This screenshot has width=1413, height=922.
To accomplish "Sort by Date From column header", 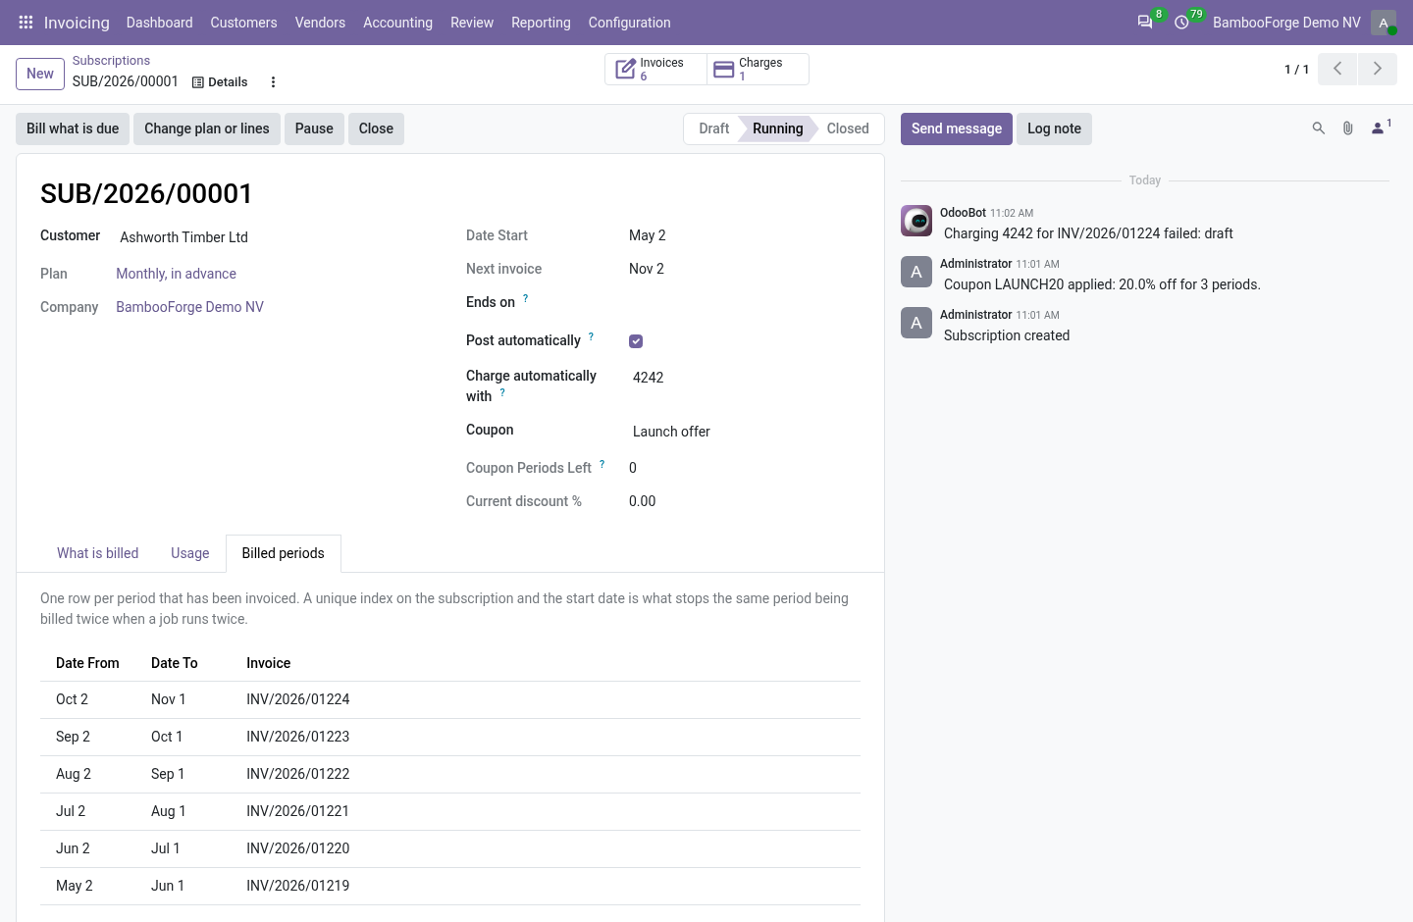I will pos(87,663).
